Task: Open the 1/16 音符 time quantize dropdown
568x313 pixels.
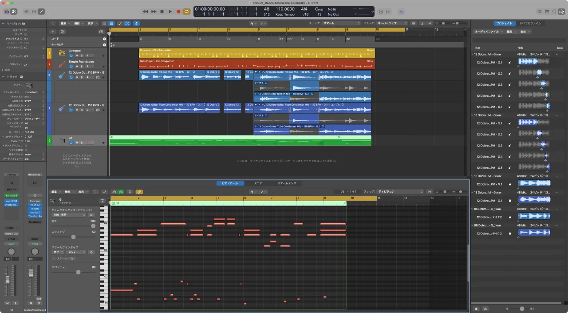Action: click(x=69, y=214)
